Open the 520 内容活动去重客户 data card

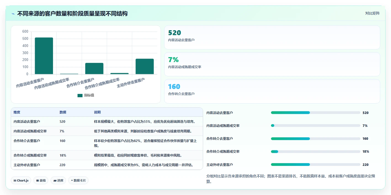pyautogui.click(x=272, y=37)
